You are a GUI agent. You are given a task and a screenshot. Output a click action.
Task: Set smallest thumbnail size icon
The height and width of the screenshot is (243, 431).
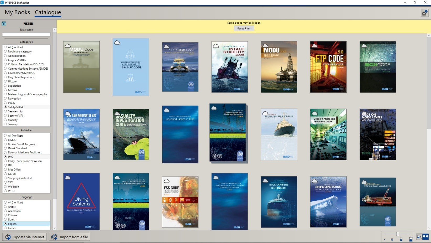[x=385, y=240]
